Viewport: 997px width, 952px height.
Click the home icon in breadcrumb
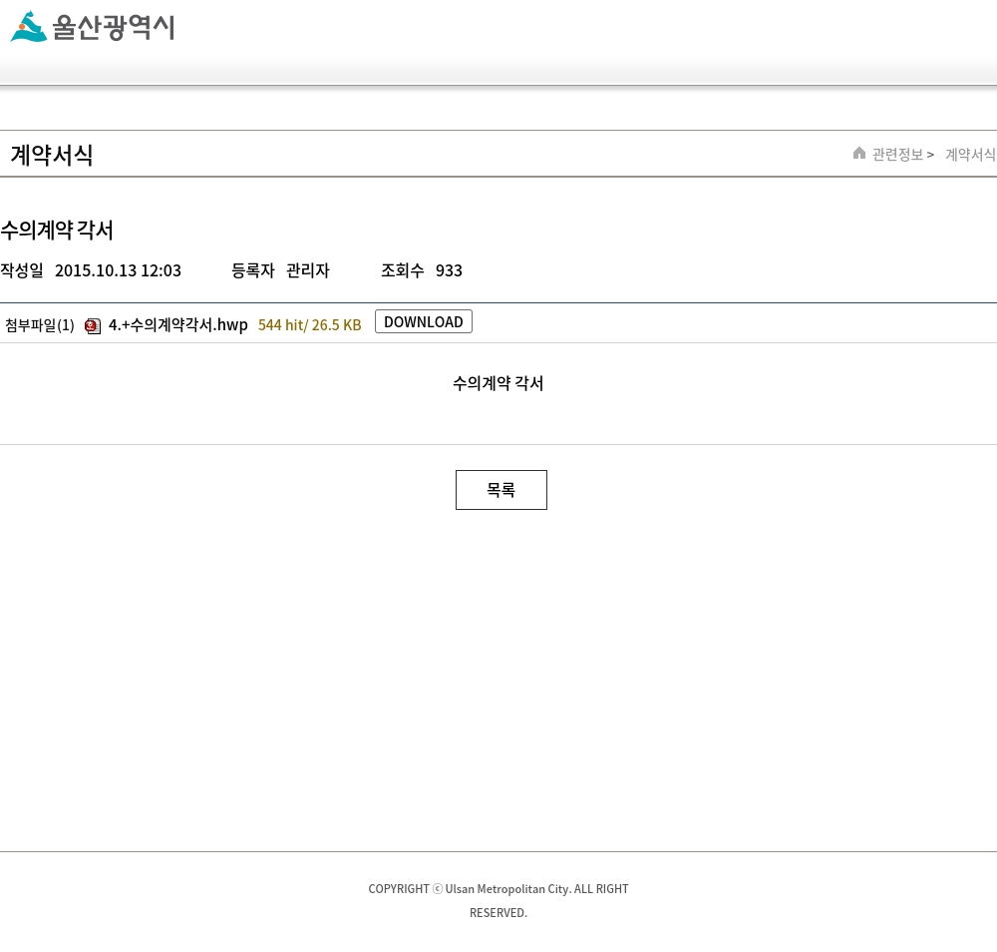(x=859, y=153)
